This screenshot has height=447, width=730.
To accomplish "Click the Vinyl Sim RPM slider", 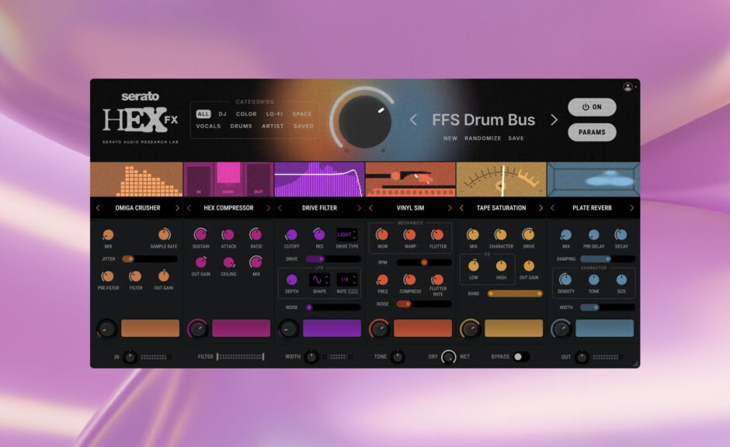I will click(423, 262).
